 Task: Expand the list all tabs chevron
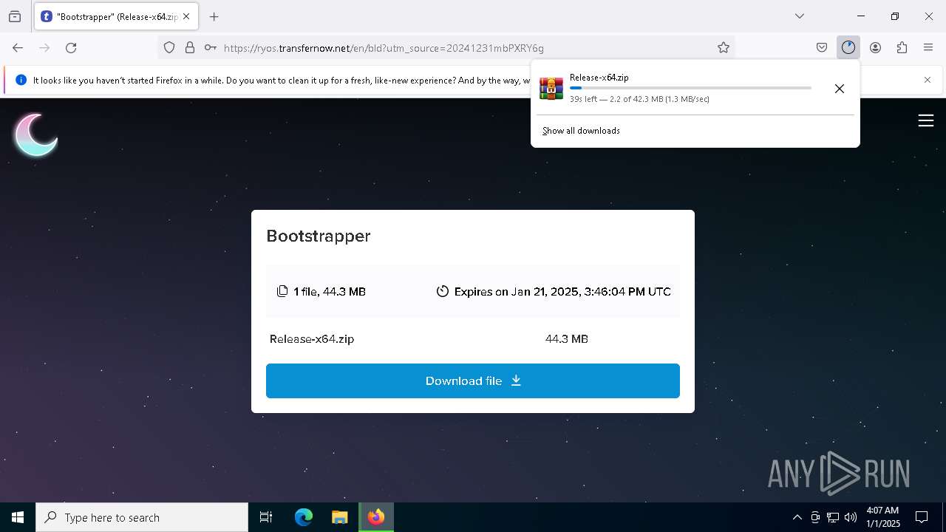[x=800, y=16]
